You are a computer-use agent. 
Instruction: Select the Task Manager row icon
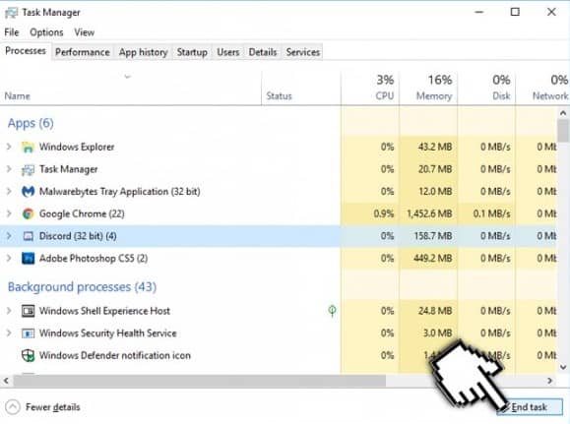28,169
